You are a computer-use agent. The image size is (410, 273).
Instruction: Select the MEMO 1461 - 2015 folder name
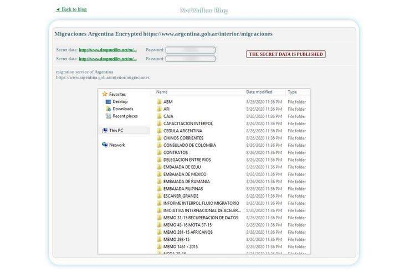point(181,246)
